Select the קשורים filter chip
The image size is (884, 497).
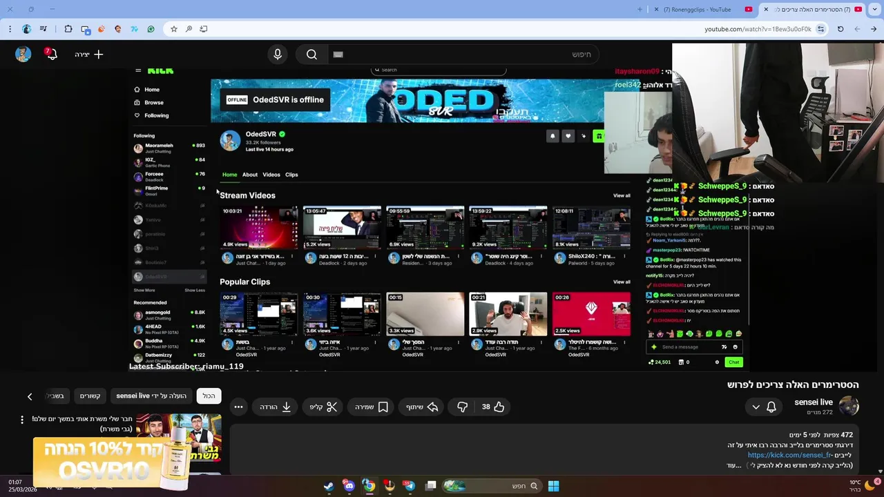click(x=90, y=396)
